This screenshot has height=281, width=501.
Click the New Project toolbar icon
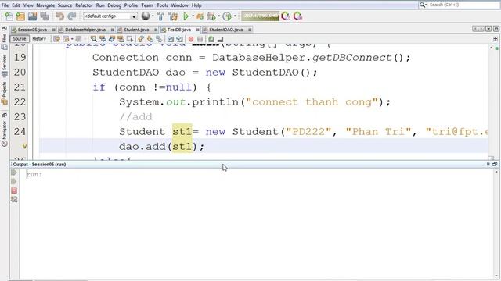pyautogui.click(x=20, y=16)
